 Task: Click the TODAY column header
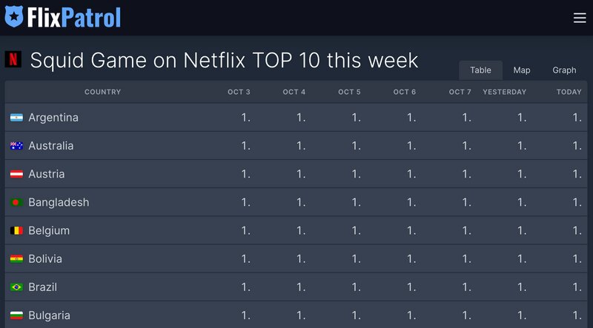point(569,92)
